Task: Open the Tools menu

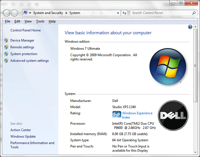Action: [40, 21]
